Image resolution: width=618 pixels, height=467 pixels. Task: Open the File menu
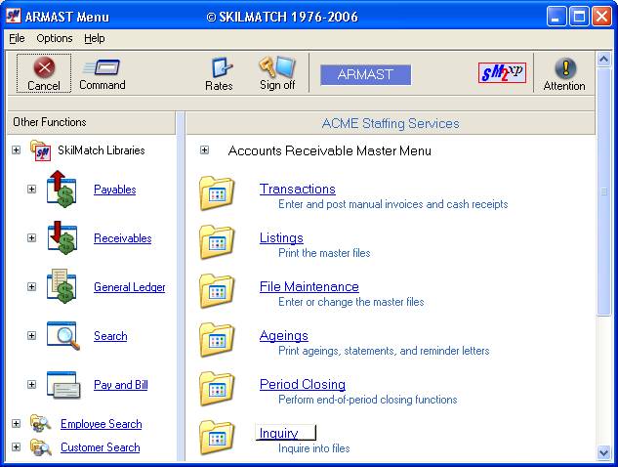tap(17, 38)
